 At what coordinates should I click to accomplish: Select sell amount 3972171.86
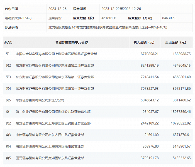tap(182, 89)
